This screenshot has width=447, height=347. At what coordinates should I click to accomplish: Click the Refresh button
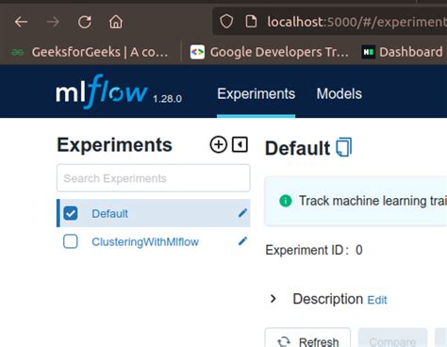307,338
